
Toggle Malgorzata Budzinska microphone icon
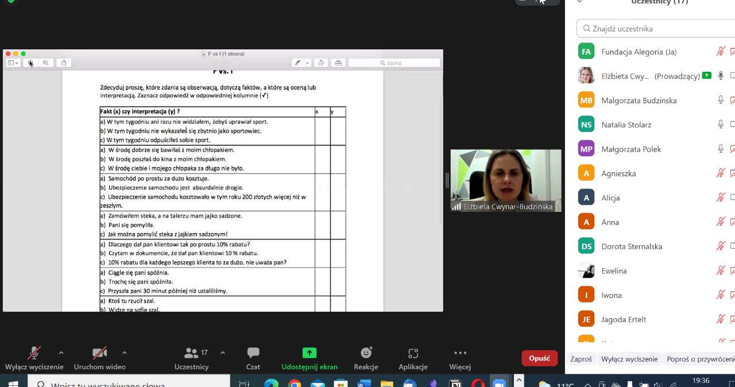pos(721,100)
